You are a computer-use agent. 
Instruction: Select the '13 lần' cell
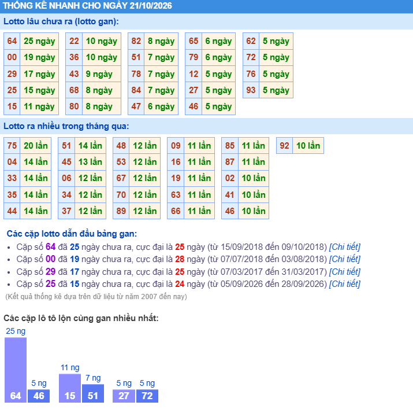pos(90,162)
